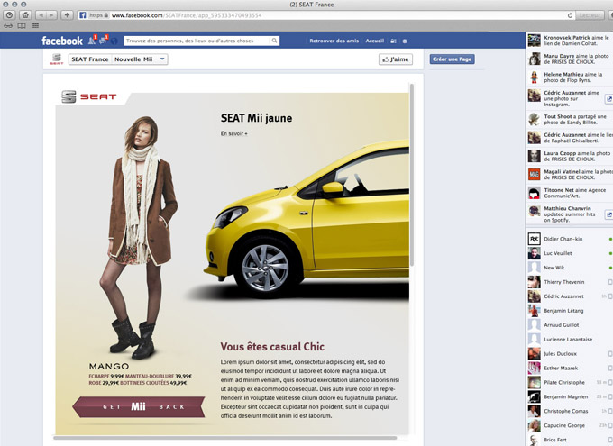The height and width of the screenshot is (446, 613).
Task: Click the GET Mii BACK banner button
Action: pos(139,407)
